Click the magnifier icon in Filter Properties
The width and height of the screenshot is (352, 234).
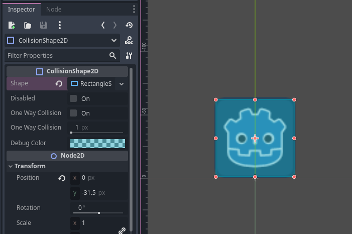tap(112, 55)
